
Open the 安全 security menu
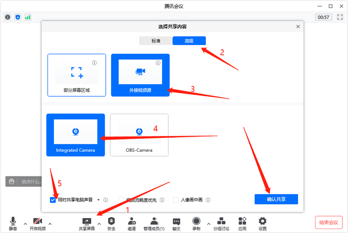(111, 224)
